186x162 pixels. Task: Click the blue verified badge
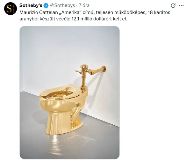[x=46, y=6]
